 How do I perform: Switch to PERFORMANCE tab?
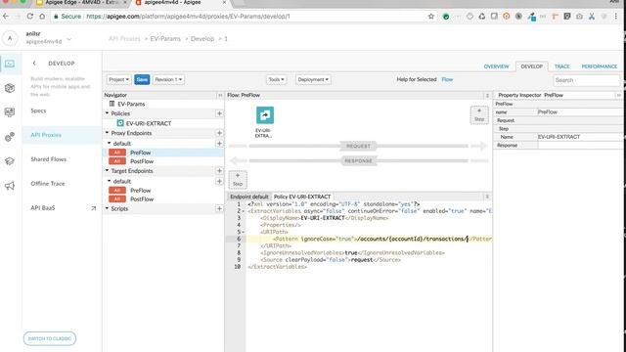(600, 66)
